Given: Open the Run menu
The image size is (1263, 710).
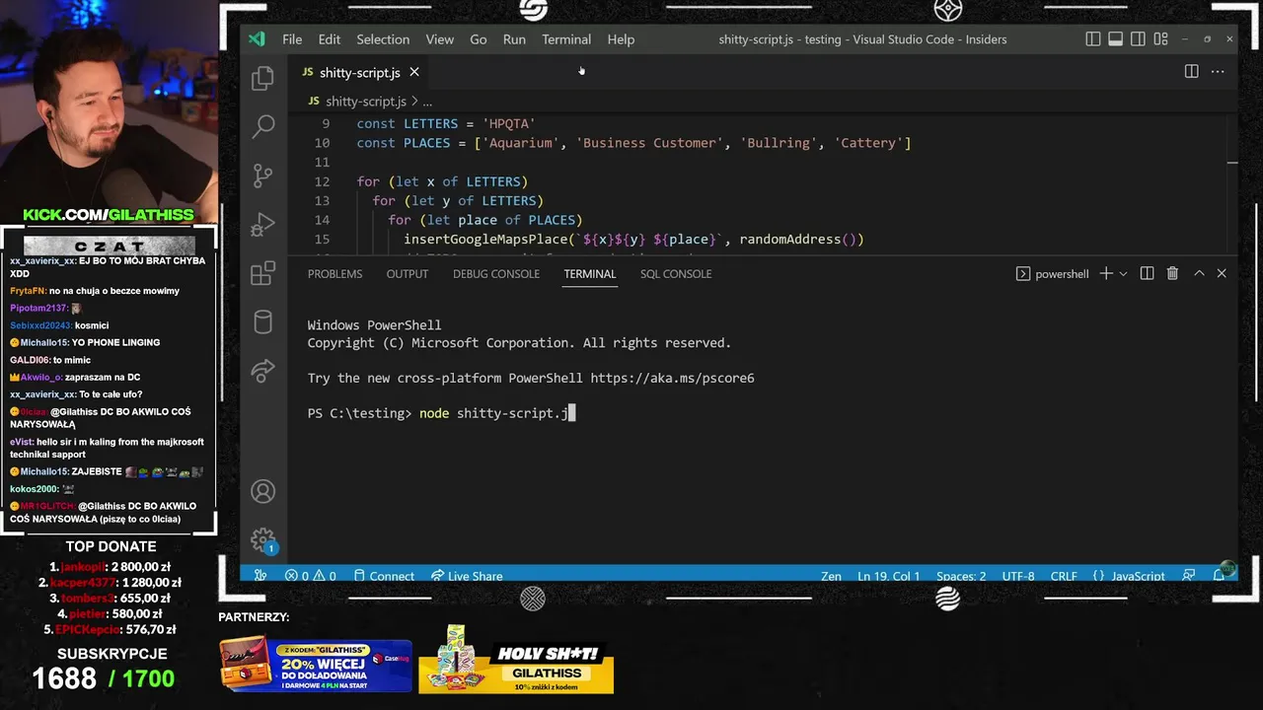Looking at the screenshot, I should pyautogui.click(x=514, y=39).
